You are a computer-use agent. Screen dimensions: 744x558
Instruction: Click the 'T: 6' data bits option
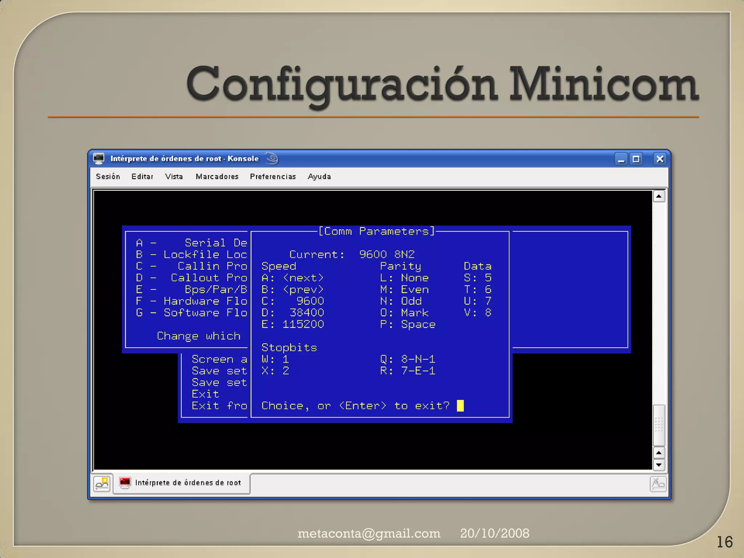[478, 290]
